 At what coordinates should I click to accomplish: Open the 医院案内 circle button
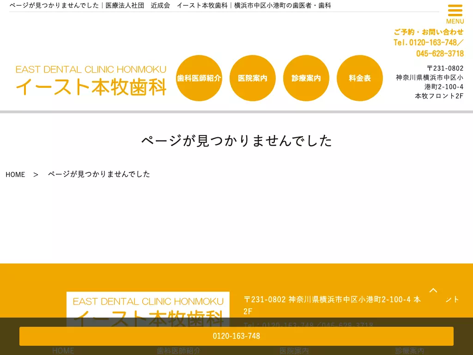(x=253, y=78)
